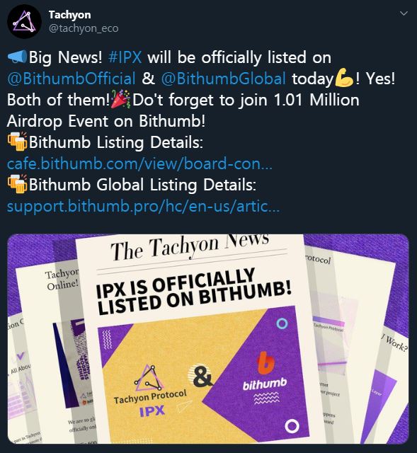Open the @tachyon_eco handle

coord(84,28)
